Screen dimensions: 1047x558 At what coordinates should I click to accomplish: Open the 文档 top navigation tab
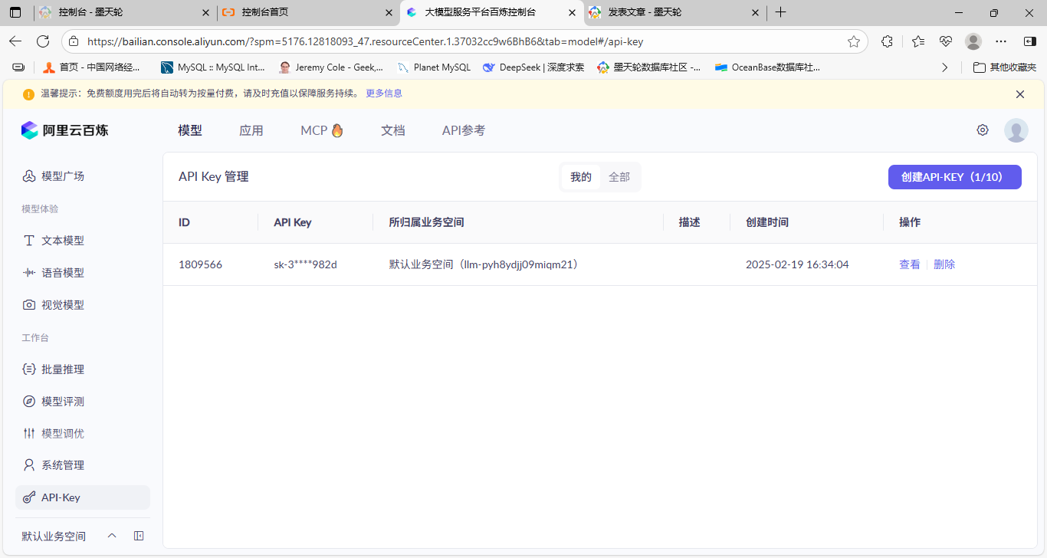(x=393, y=130)
